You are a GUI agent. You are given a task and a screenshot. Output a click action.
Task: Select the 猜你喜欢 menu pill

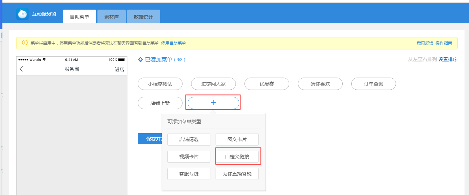click(320, 84)
